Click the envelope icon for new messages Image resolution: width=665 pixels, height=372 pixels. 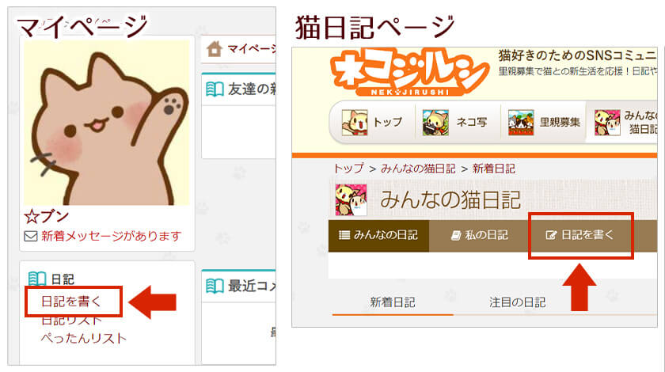click(x=31, y=236)
